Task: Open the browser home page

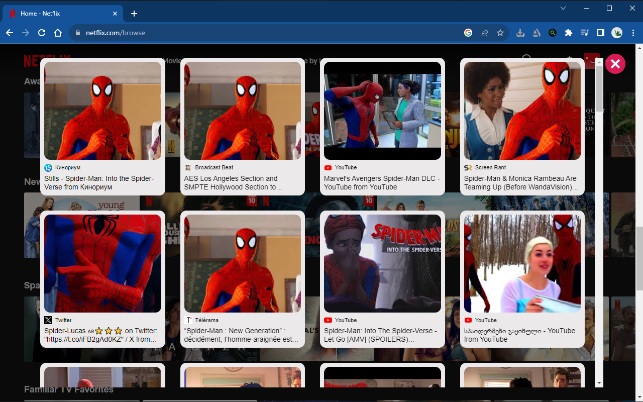Action: 58,33
